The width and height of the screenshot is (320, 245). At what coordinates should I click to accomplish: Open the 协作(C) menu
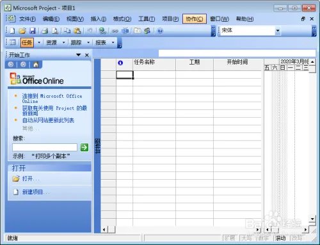pyautogui.click(x=195, y=19)
